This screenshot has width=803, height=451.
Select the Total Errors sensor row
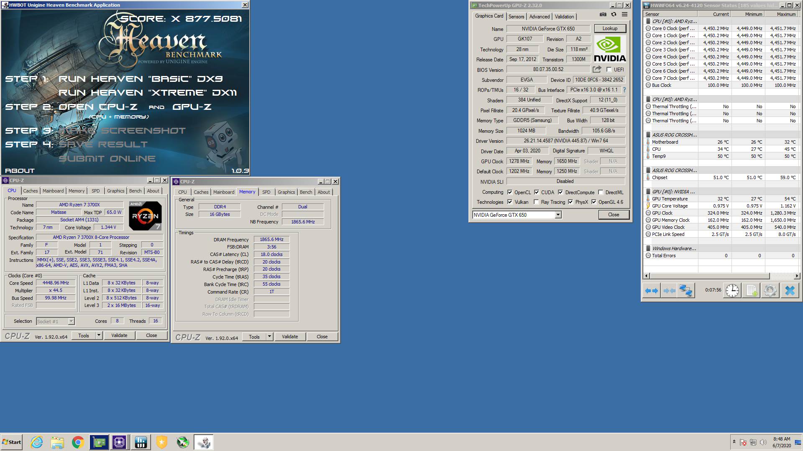coord(721,256)
